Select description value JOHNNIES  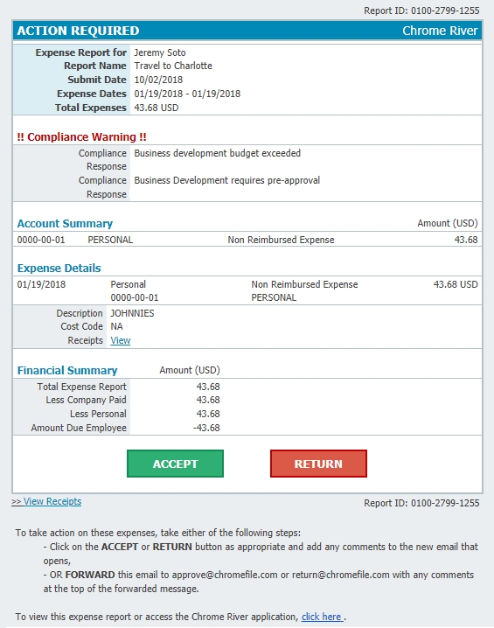tap(132, 313)
